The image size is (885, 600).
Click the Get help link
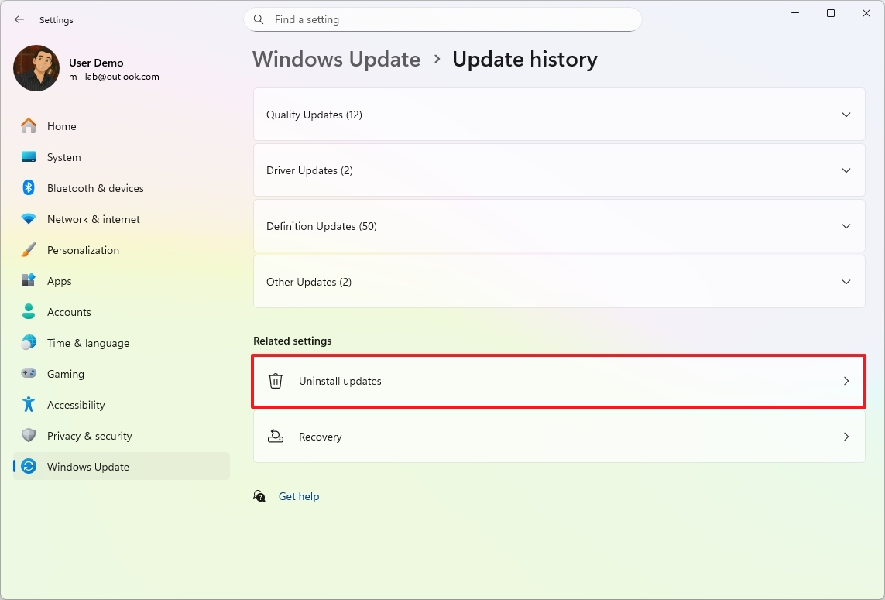pos(298,495)
